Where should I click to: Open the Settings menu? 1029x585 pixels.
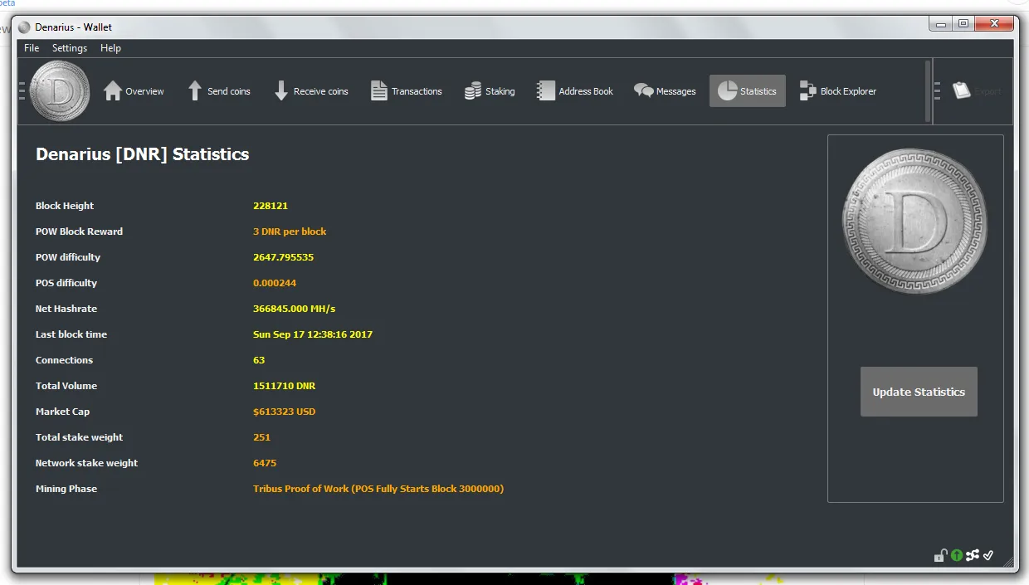click(70, 48)
